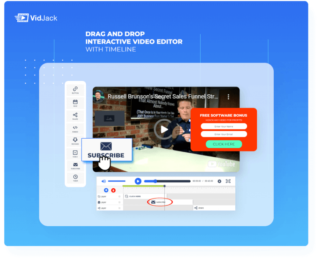Click the channel avatar on the video

click(99, 96)
